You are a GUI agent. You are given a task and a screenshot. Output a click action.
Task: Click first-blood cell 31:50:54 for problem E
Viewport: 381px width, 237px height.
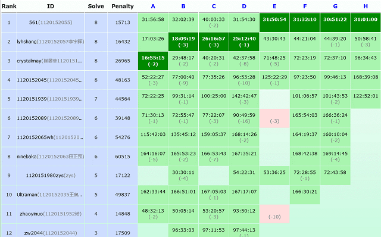pos(274,23)
